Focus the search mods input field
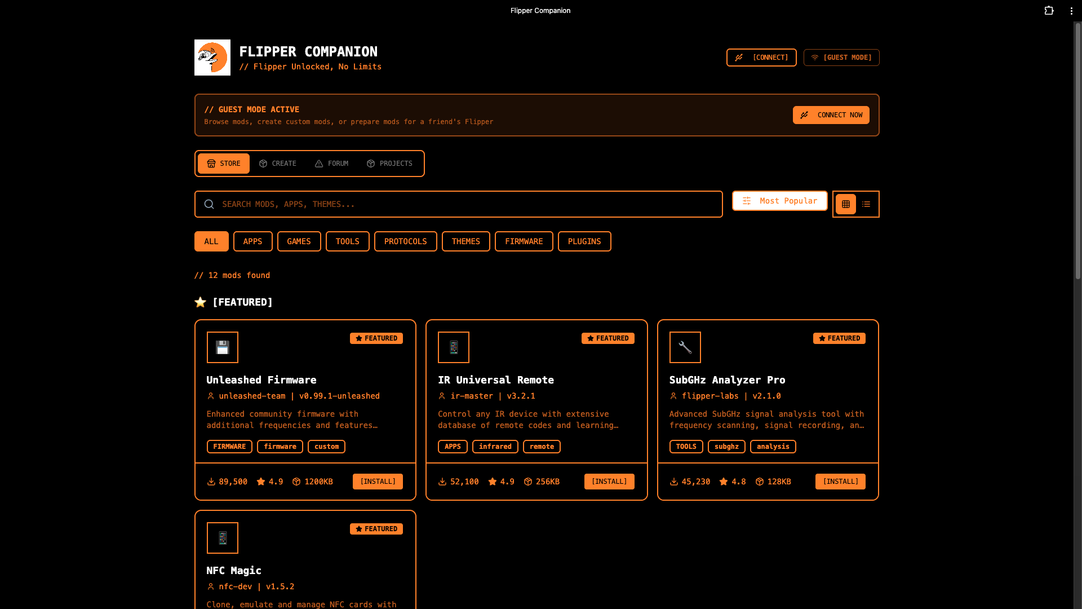This screenshot has width=1082, height=609. point(458,204)
